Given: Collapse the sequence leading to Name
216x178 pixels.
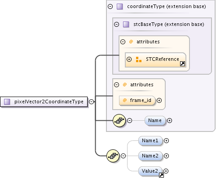Looking at the screenshot, I should (x=130, y=120).
